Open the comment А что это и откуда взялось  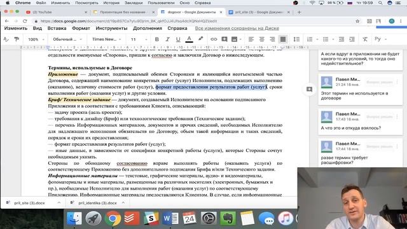point(361,121)
